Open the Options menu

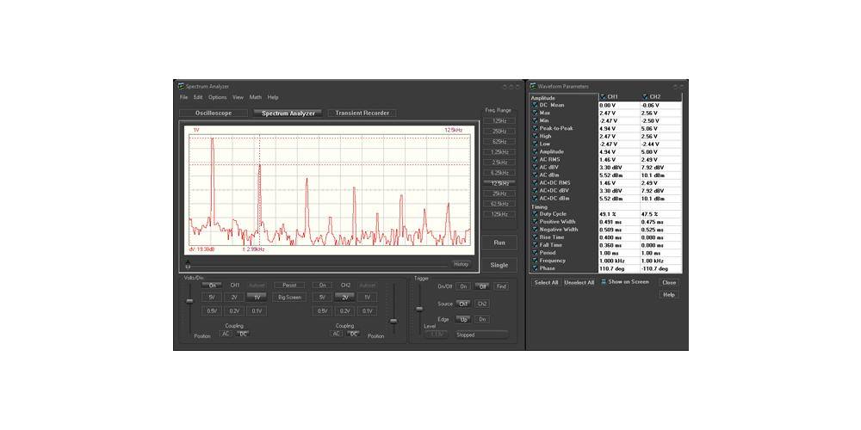pos(217,97)
